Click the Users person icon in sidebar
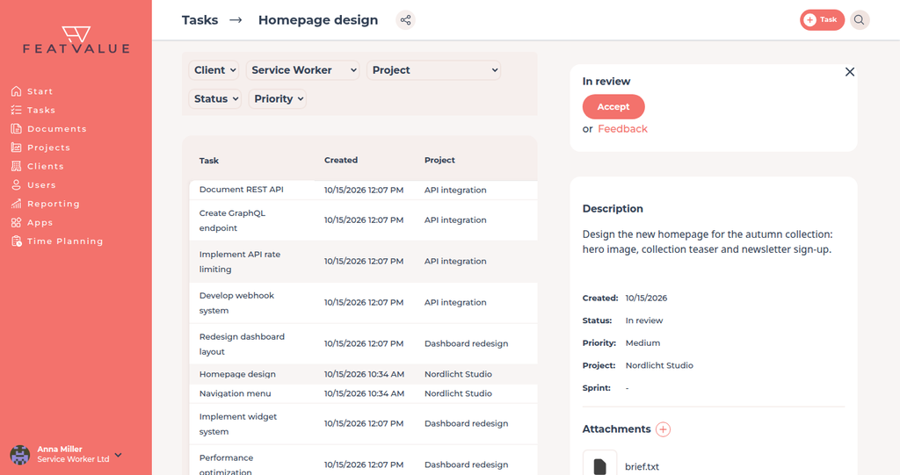Image resolution: width=900 pixels, height=475 pixels. point(16,184)
